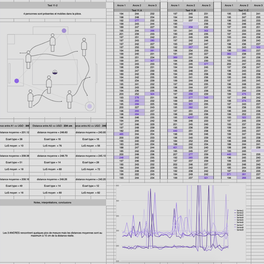Select the ringed light-purple anchor in the room's corner
The height and width of the screenshot is (264, 264).
[x=89, y=106]
